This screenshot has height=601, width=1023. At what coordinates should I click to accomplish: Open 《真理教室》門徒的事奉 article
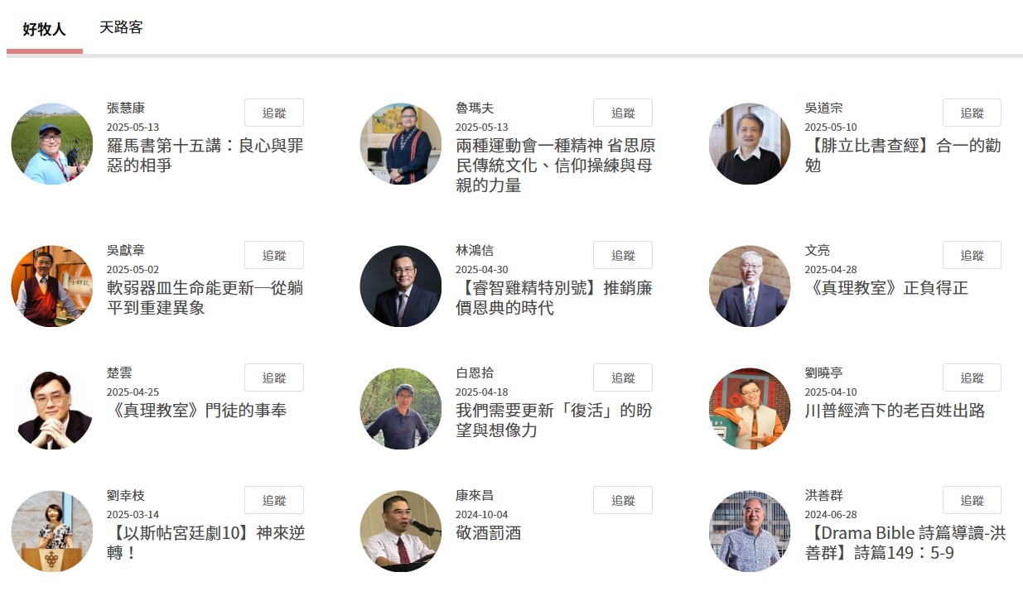point(197,411)
